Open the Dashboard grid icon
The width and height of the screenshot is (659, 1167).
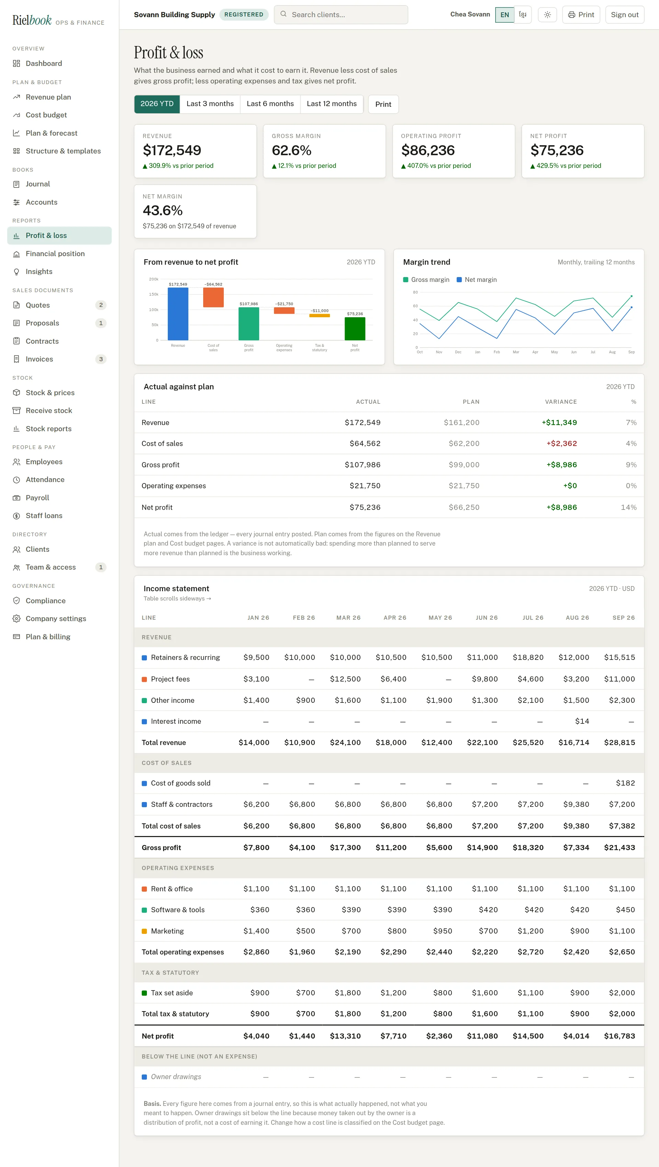16,64
